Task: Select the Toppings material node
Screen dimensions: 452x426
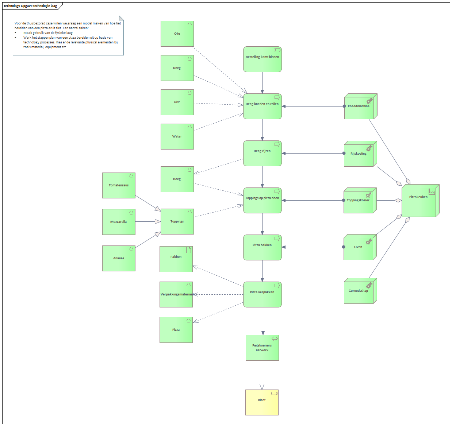Action: (177, 221)
